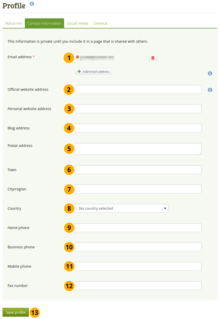Select the Contact information tab
This screenshot has height=319, width=220.
(x=44, y=23)
